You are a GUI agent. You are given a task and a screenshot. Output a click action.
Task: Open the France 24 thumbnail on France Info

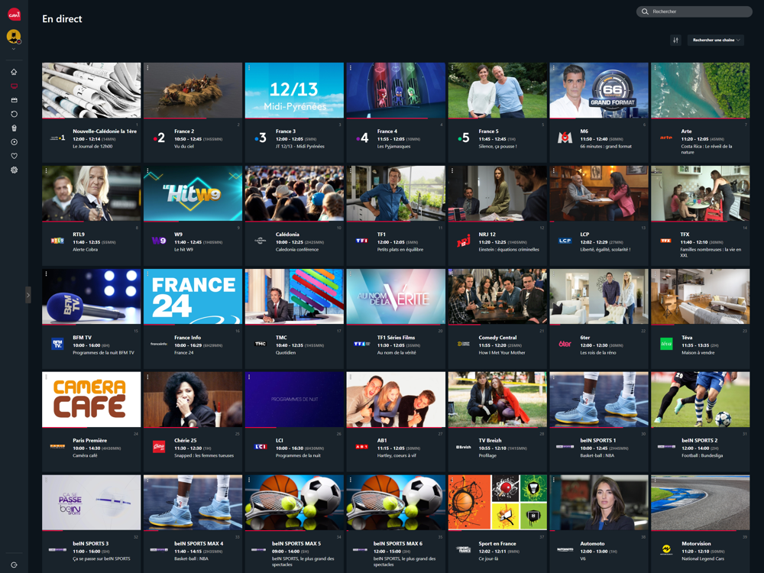[x=193, y=296]
